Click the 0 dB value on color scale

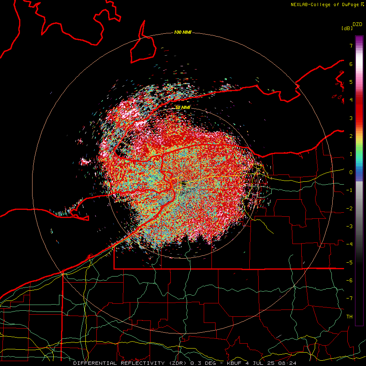pos(351,172)
